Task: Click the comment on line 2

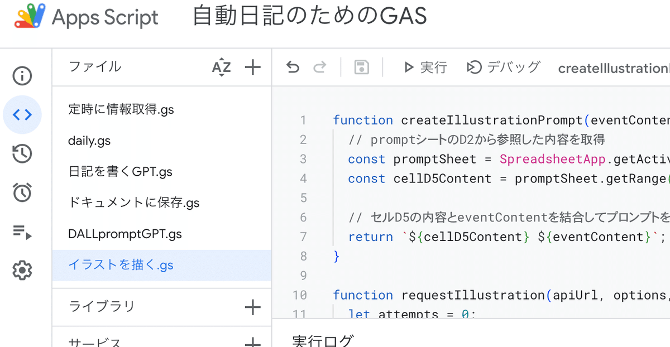Action: [476, 139]
